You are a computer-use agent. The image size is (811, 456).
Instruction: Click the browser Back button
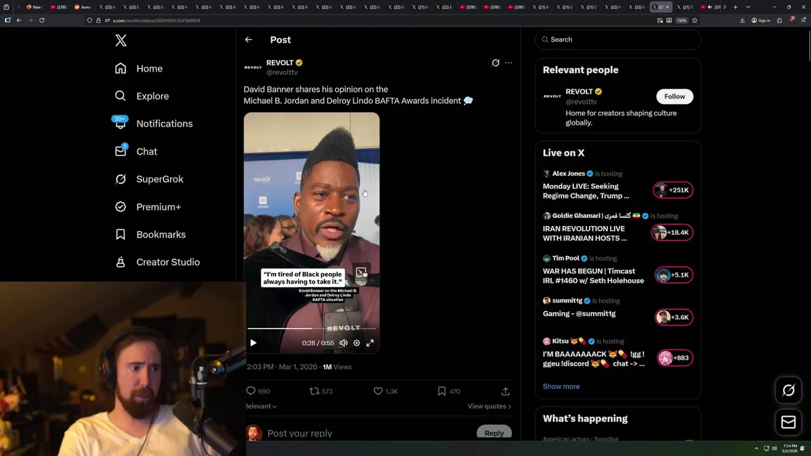coord(19,20)
